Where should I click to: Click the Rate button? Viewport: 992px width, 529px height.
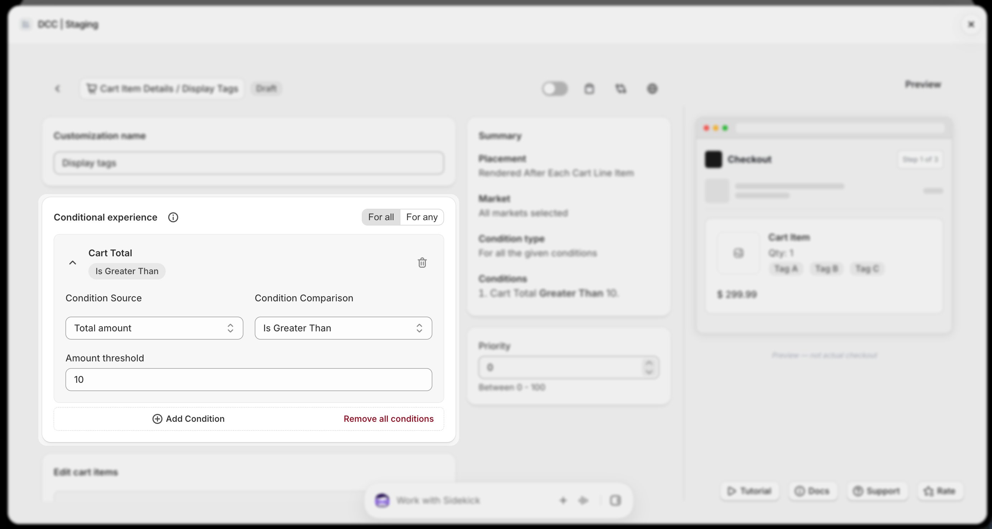940,491
